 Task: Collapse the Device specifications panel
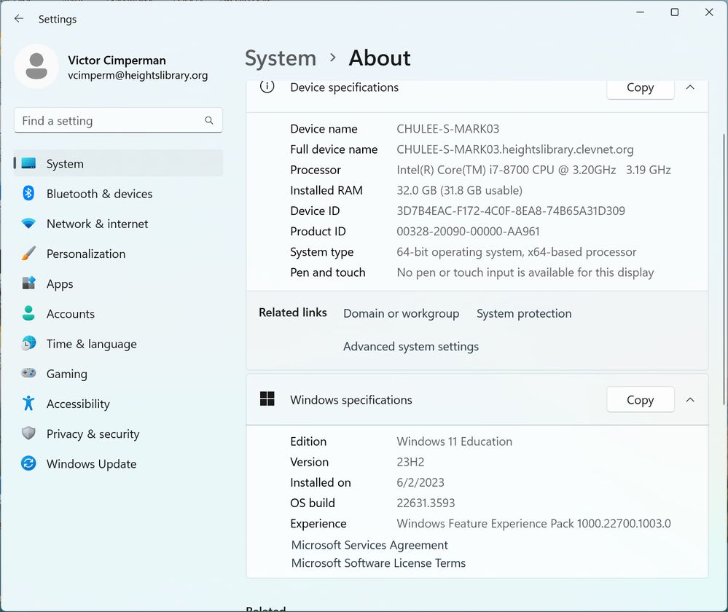click(x=689, y=87)
